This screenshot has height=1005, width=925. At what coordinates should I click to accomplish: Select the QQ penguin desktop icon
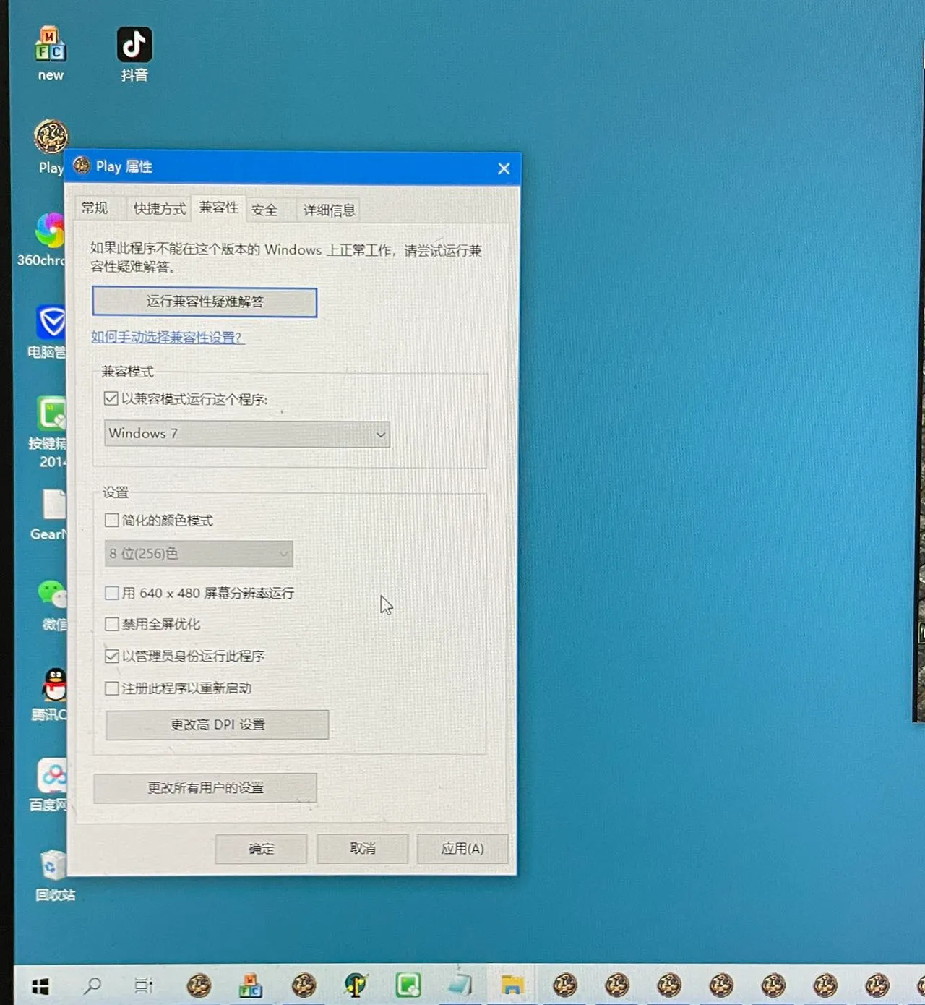(x=55, y=684)
